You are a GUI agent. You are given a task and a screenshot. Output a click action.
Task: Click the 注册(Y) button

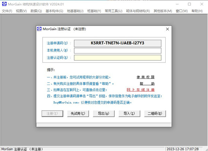click(x=52, y=114)
